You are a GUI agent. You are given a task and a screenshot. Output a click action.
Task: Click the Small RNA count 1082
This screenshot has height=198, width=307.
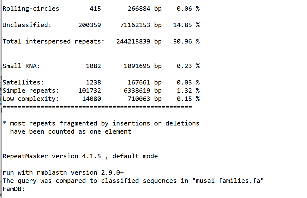93,66
